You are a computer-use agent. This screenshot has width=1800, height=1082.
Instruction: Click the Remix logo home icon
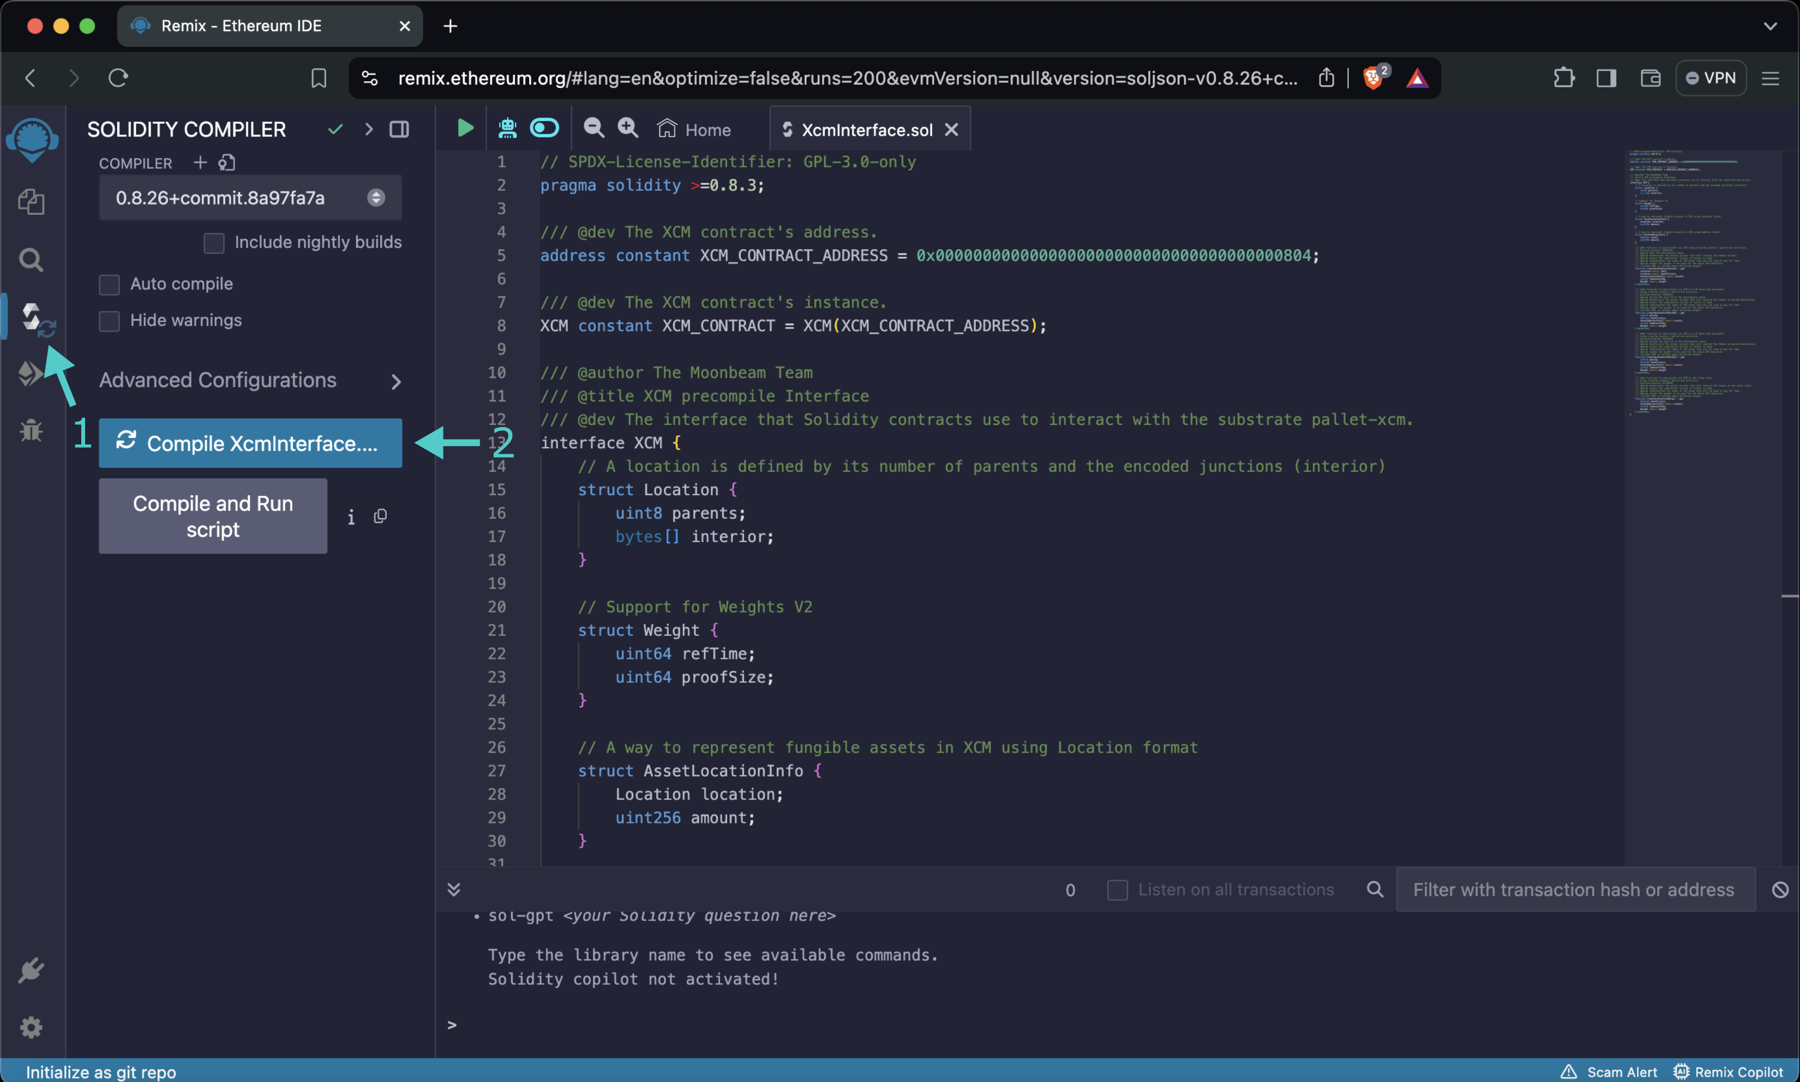[x=33, y=140]
